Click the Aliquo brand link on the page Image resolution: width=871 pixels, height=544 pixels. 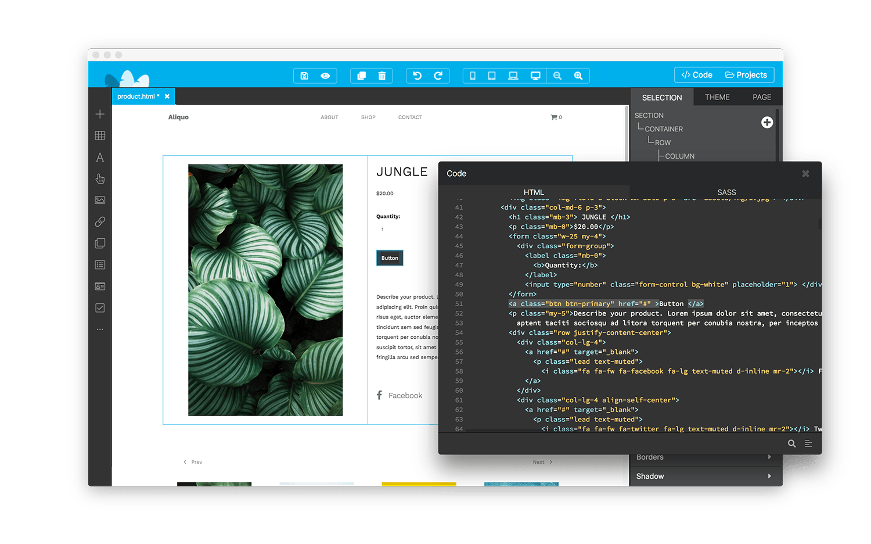[x=178, y=117]
